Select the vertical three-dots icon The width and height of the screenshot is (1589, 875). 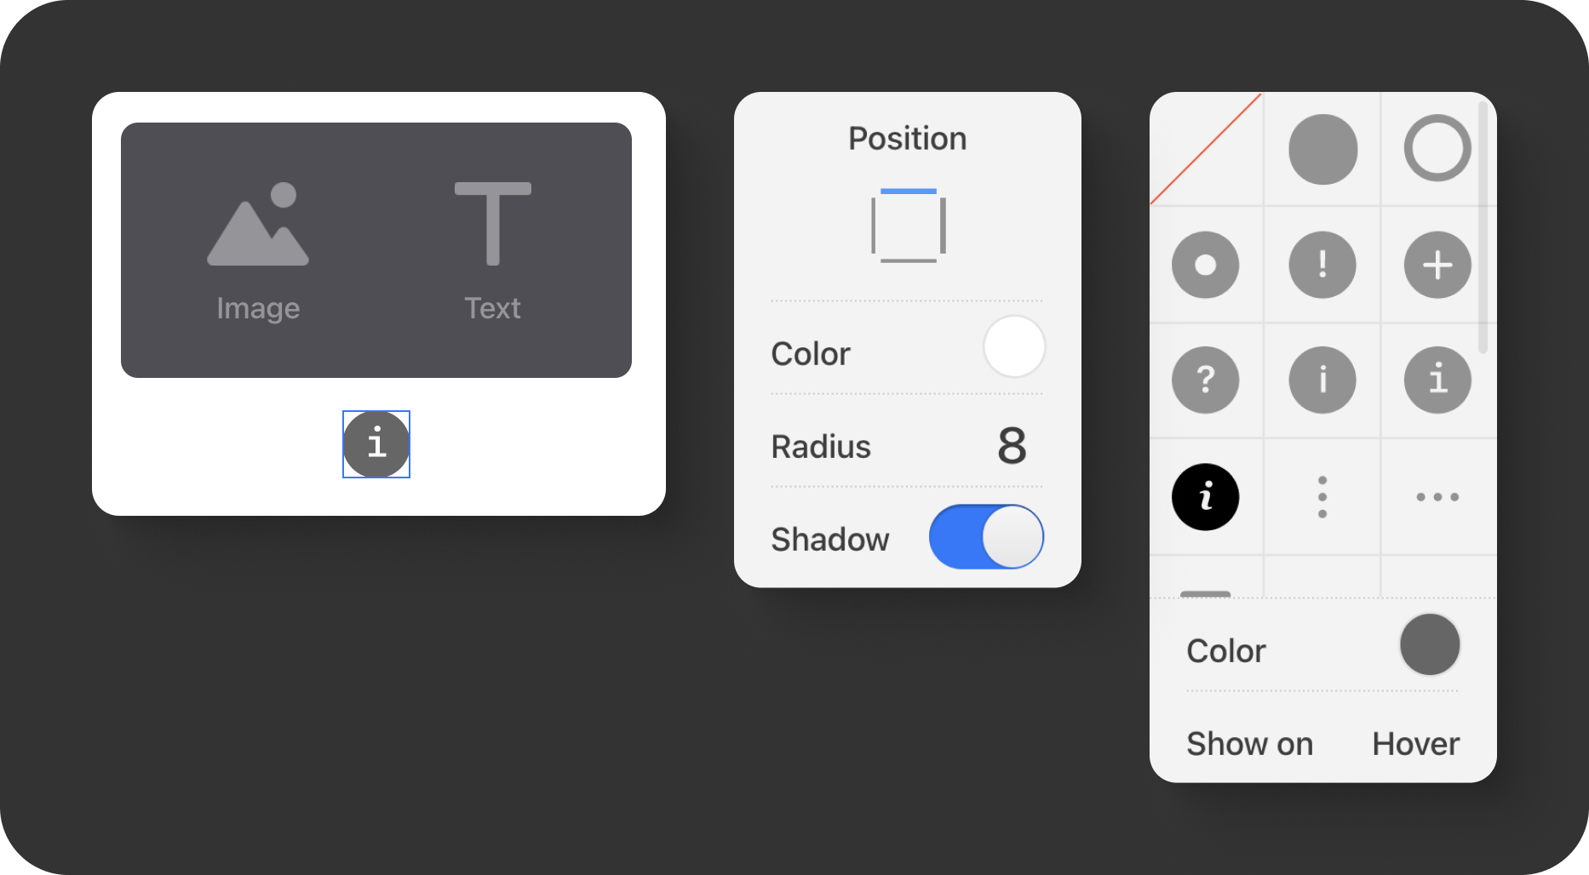tap(1322, 497)
